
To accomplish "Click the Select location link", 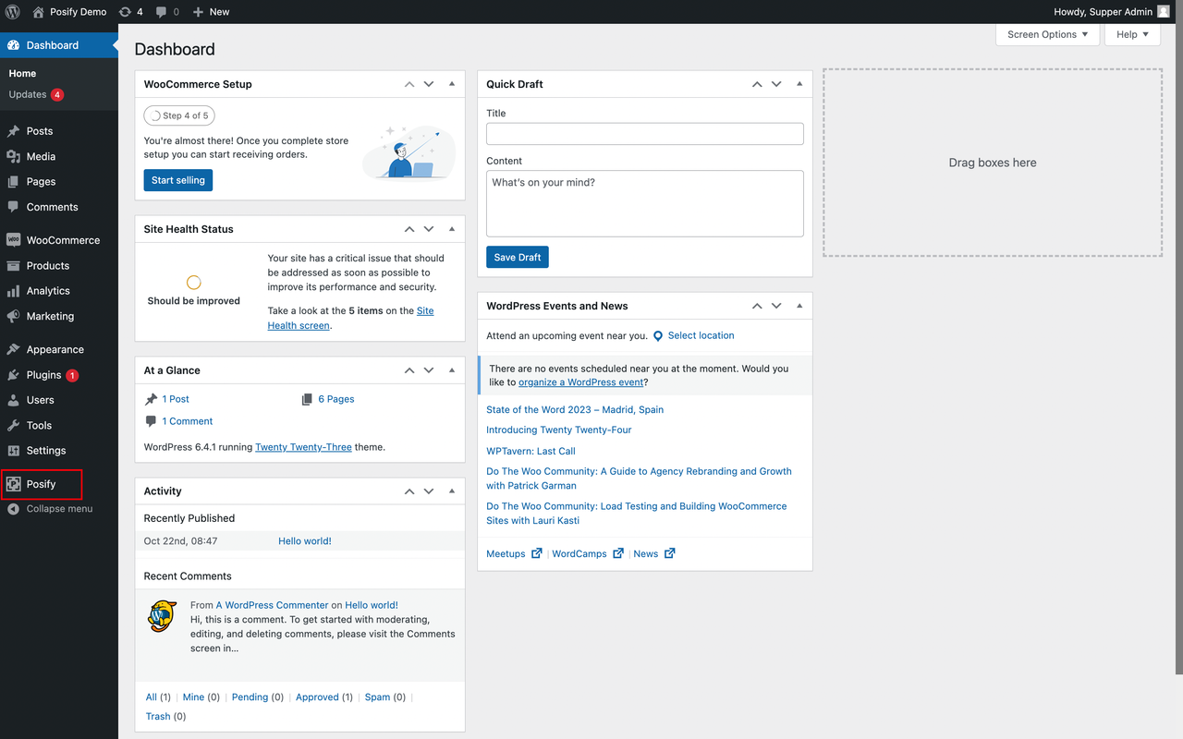I will pyautogui.click(x=701, y=336).
